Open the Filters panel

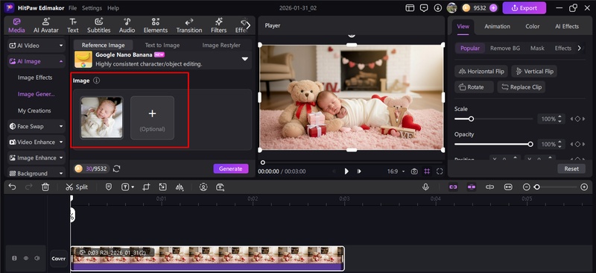click(x=218, y=25)
